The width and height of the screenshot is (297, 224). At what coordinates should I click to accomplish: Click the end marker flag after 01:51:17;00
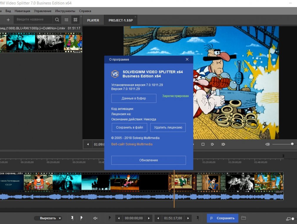coord(198,218)
